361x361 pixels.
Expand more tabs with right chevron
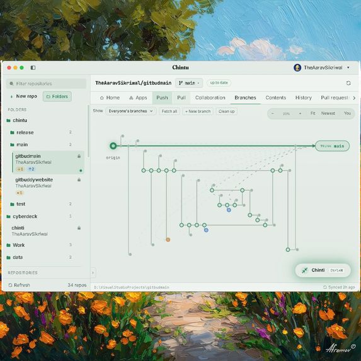(x=354, y=98)
